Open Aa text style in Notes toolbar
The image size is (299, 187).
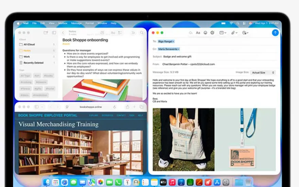tap(113, 33)
